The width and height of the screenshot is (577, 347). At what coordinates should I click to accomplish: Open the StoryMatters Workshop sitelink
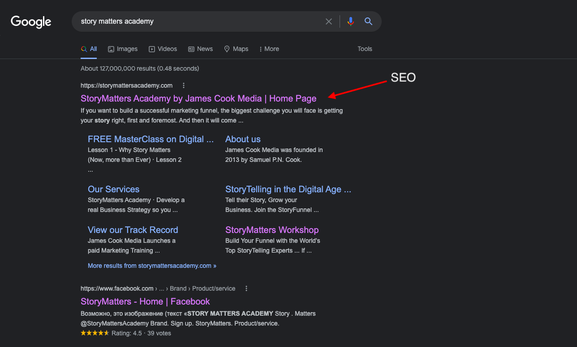coord(272,230)
